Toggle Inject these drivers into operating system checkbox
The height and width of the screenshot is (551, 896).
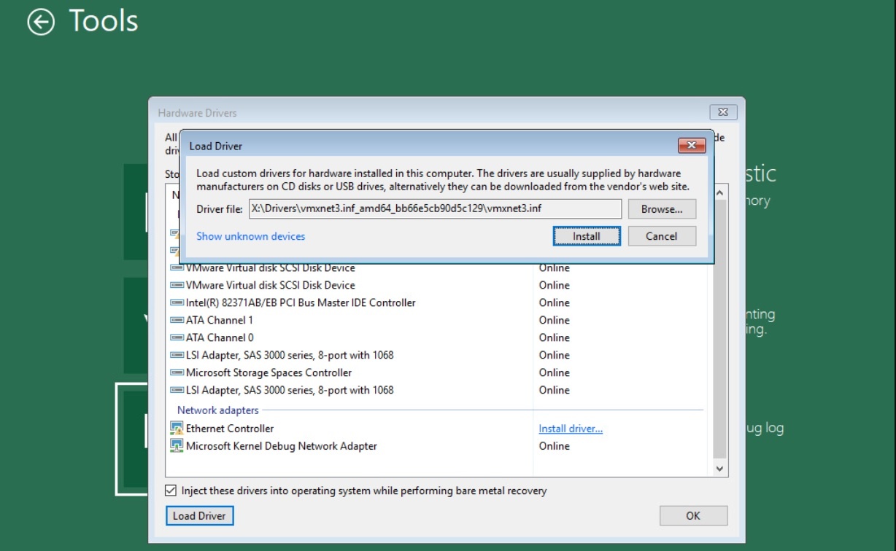171,491
